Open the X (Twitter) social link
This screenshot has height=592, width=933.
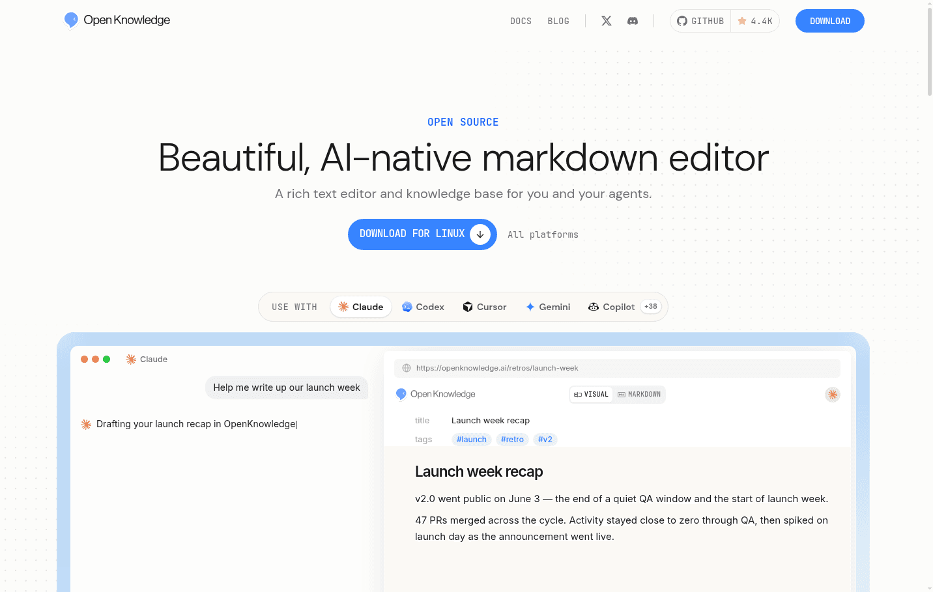607,21
